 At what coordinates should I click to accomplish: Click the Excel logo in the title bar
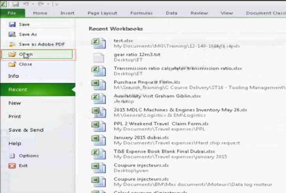pyautogui.click(x=3, y=4)
